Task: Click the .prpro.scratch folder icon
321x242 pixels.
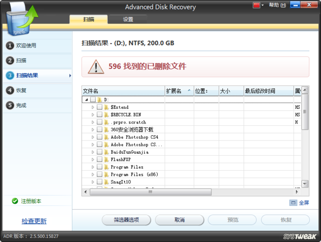Action: (106, 122)
